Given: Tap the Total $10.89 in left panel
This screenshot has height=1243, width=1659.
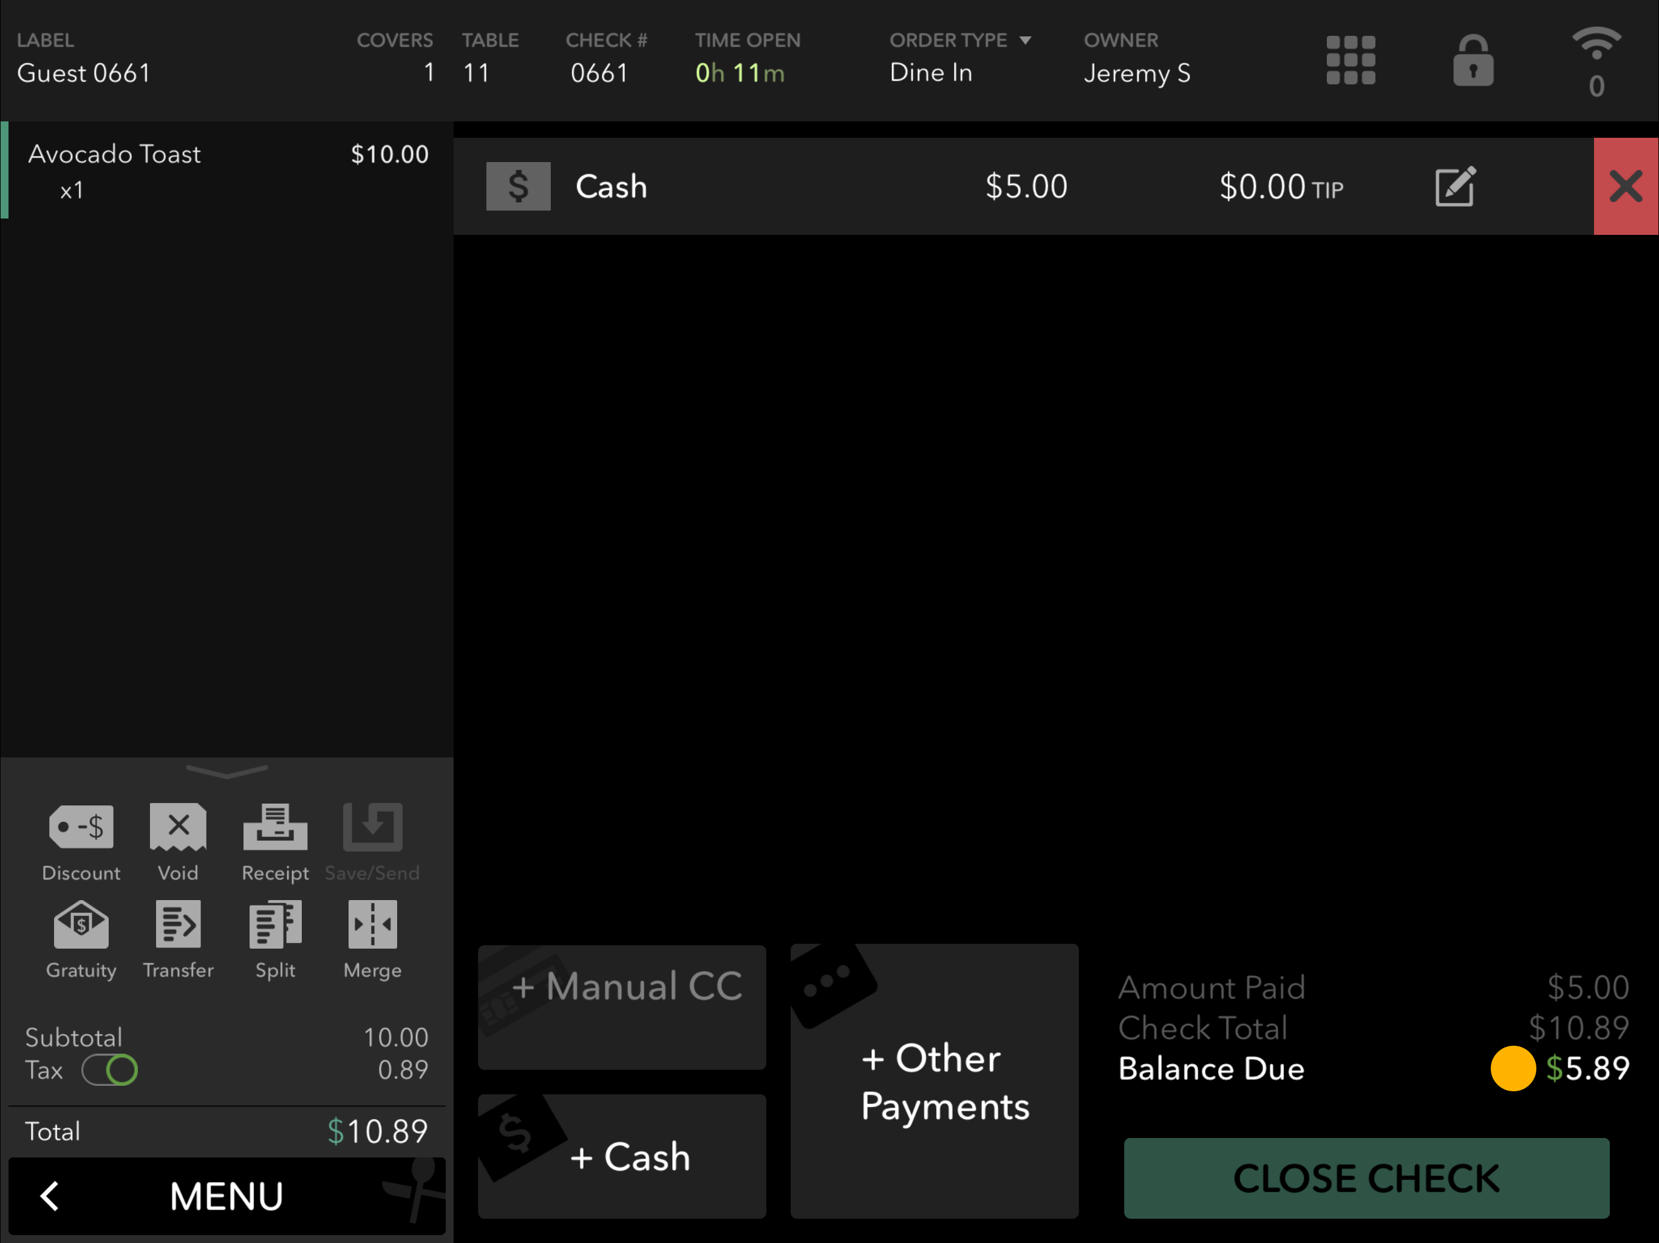Looking at the screenshot, I should click(x=377, y=1131).
